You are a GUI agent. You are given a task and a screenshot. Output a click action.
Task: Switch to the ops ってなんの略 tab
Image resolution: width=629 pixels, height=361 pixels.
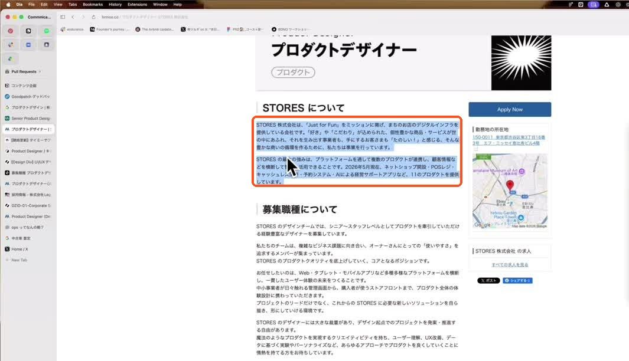[x=28, y=227]
